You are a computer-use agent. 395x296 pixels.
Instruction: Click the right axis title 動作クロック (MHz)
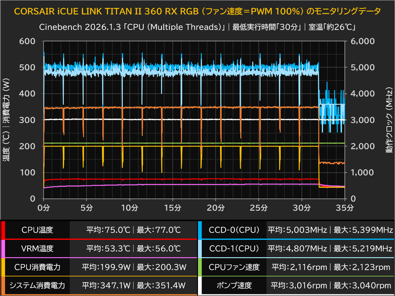tap(389, 120)
